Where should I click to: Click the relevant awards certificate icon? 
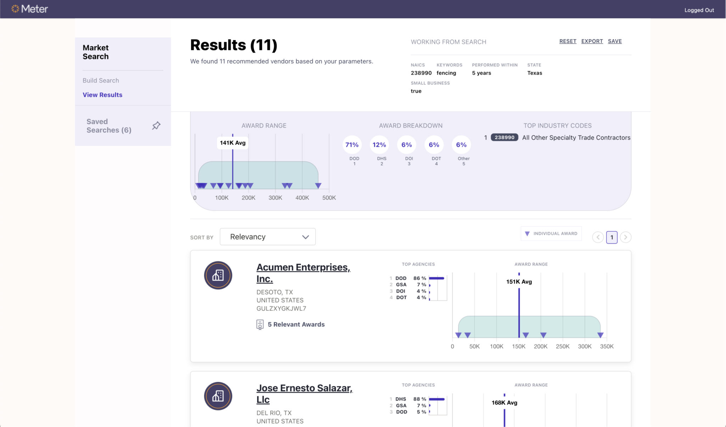[x=260, y=325]
